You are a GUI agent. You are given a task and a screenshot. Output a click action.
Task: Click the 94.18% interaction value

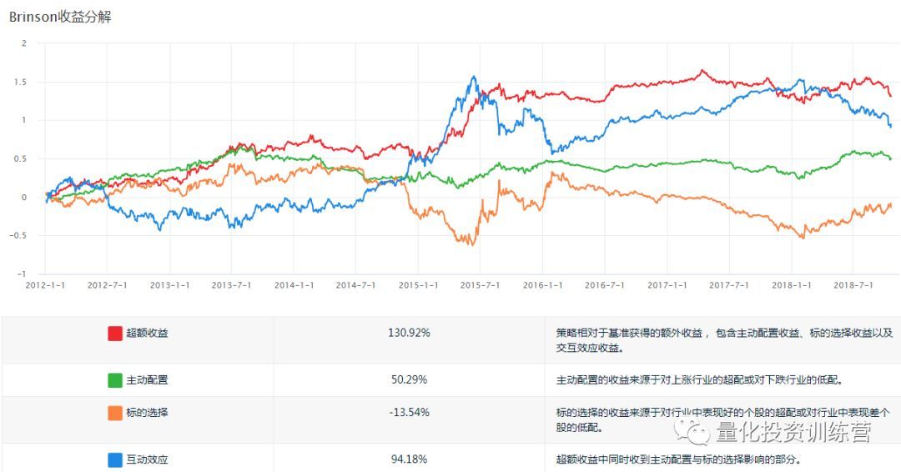[409, 459]
